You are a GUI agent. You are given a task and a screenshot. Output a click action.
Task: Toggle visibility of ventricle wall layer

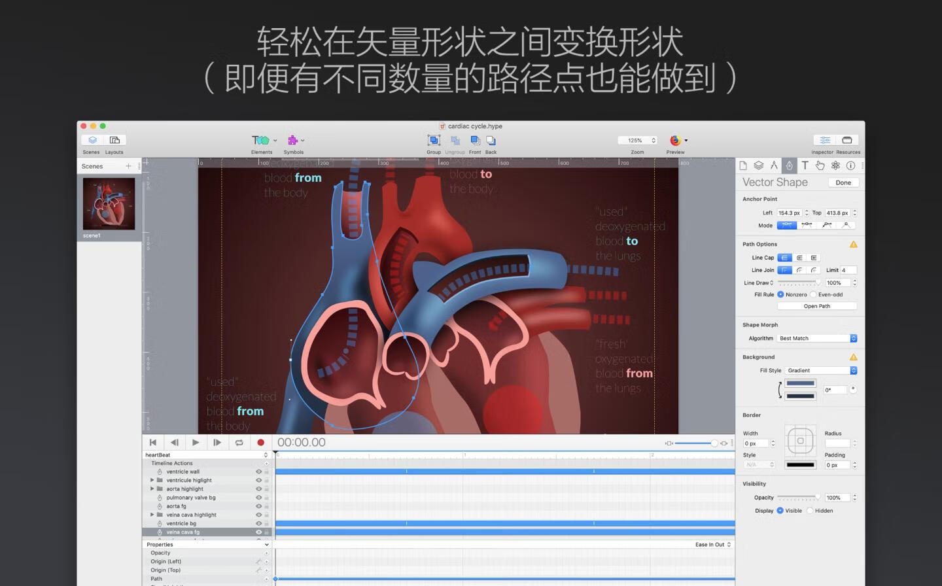coord(258,472)
